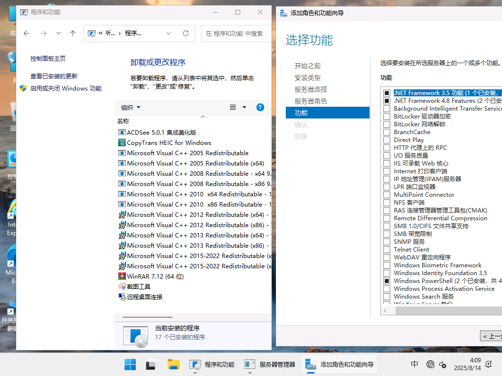Click the 服务器选择 wizard step
Viewport: 502px width, 376px height.
point(310,90)
